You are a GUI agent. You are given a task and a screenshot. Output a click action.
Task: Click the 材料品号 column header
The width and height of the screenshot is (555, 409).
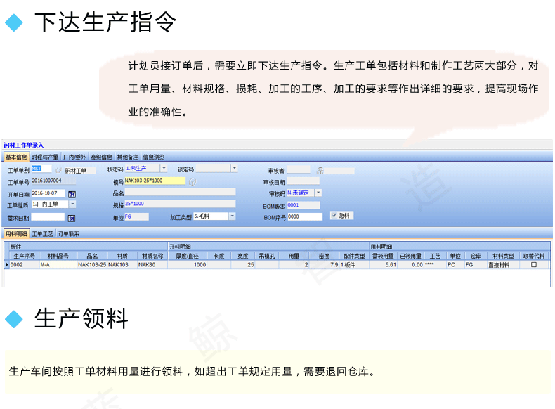58,256
